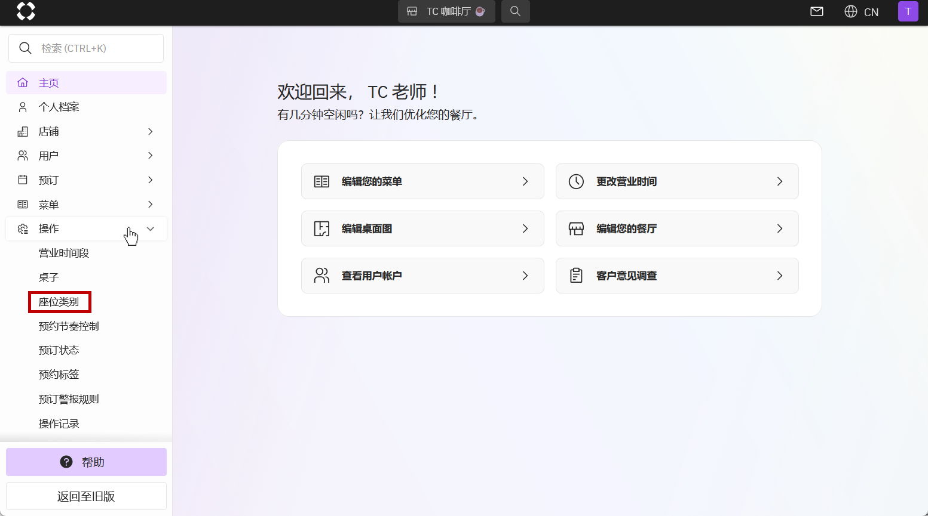
Task: Open 座位类别 submenu item
Action: click(x=59, y=302)
